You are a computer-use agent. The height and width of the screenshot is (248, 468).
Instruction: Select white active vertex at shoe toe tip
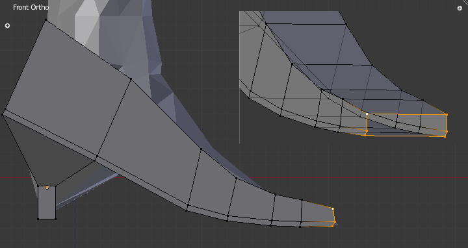333,208
